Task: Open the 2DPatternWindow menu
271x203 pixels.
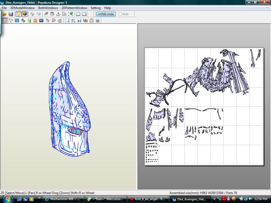Action: pos(74,8)
